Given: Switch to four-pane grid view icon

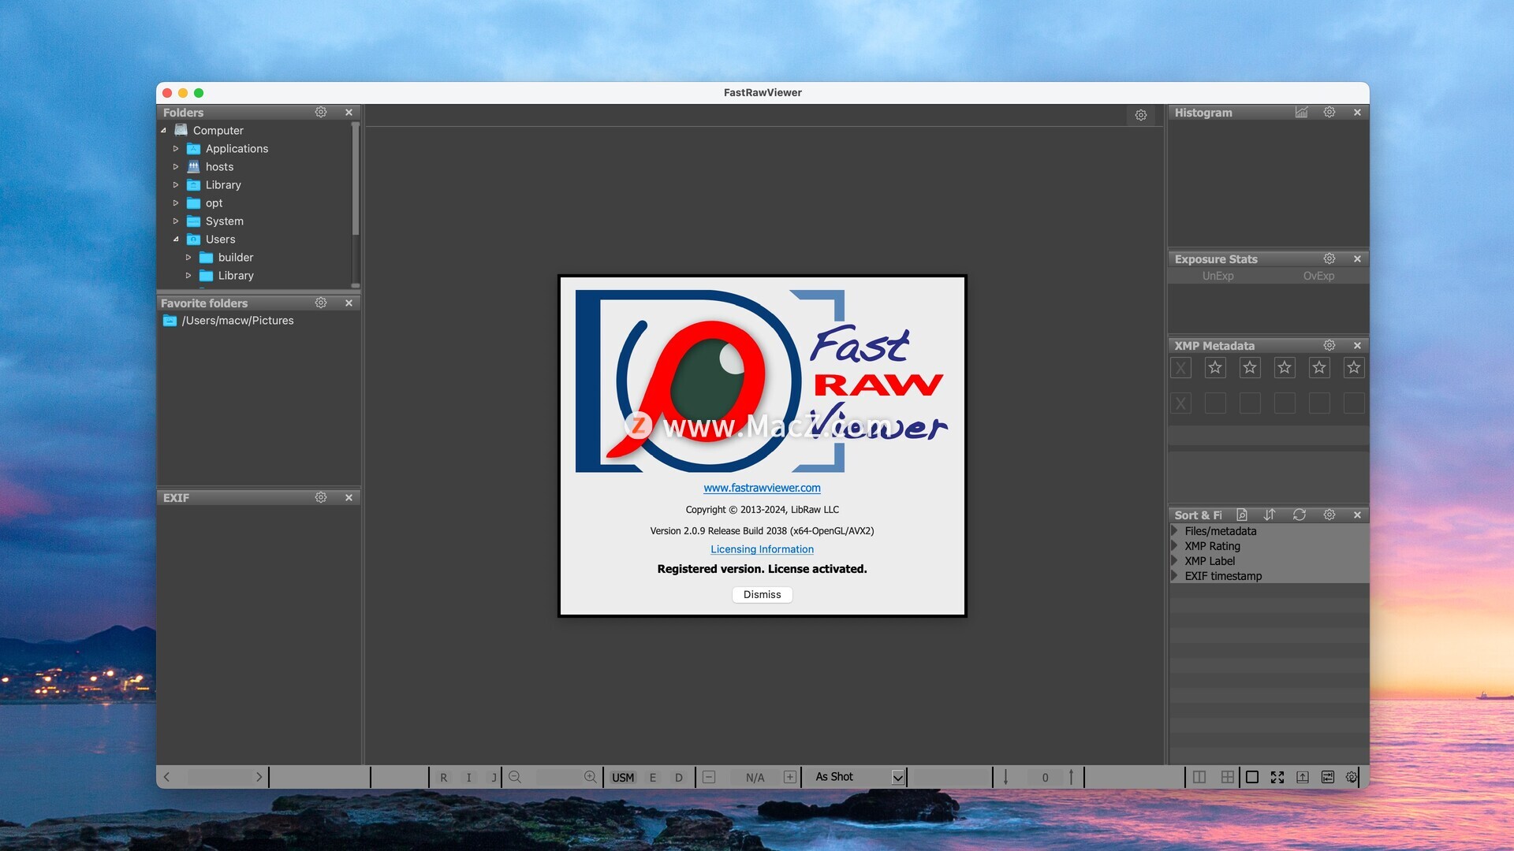Looking at the screenshot, I should 1228,777.
